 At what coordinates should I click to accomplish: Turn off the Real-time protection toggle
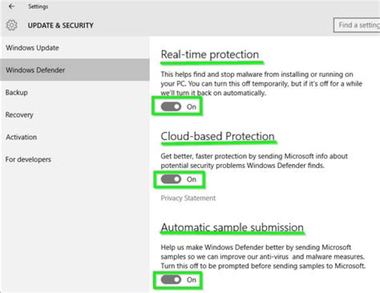171,106
